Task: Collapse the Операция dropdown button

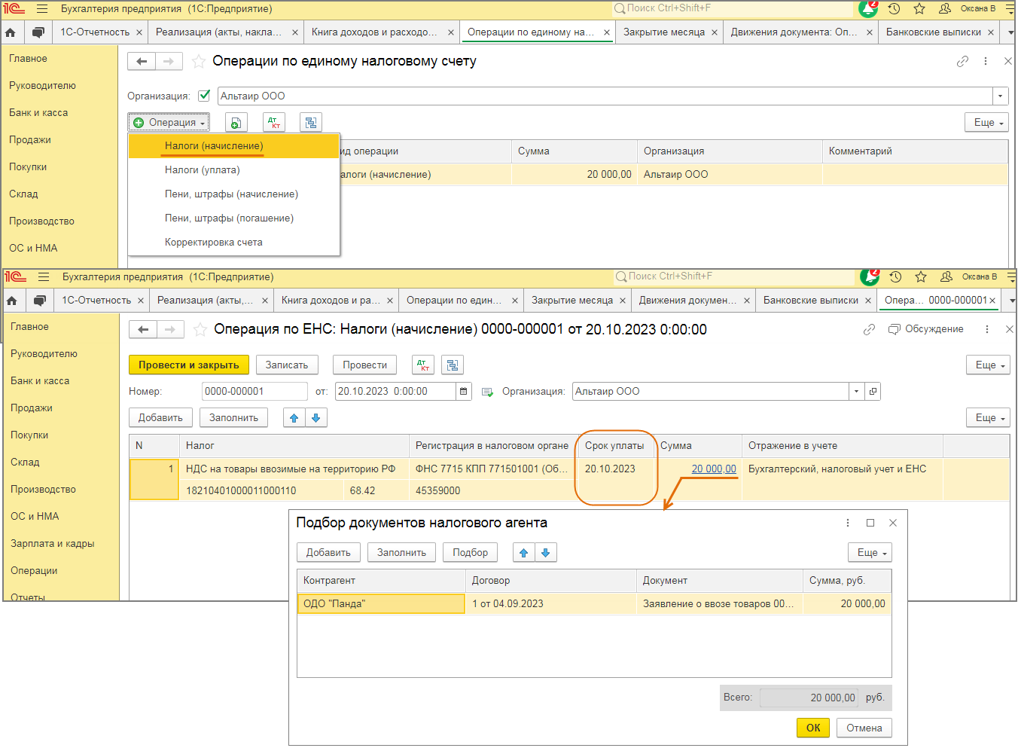Action: (x=169, y=123)
